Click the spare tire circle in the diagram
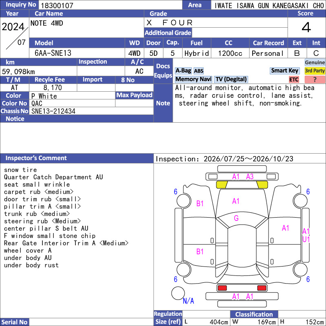The width and height of the screenshot is (326, 326). pos(178,293)
